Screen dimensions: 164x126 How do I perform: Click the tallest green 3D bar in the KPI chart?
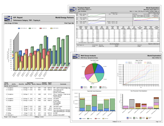click(67, 51)
